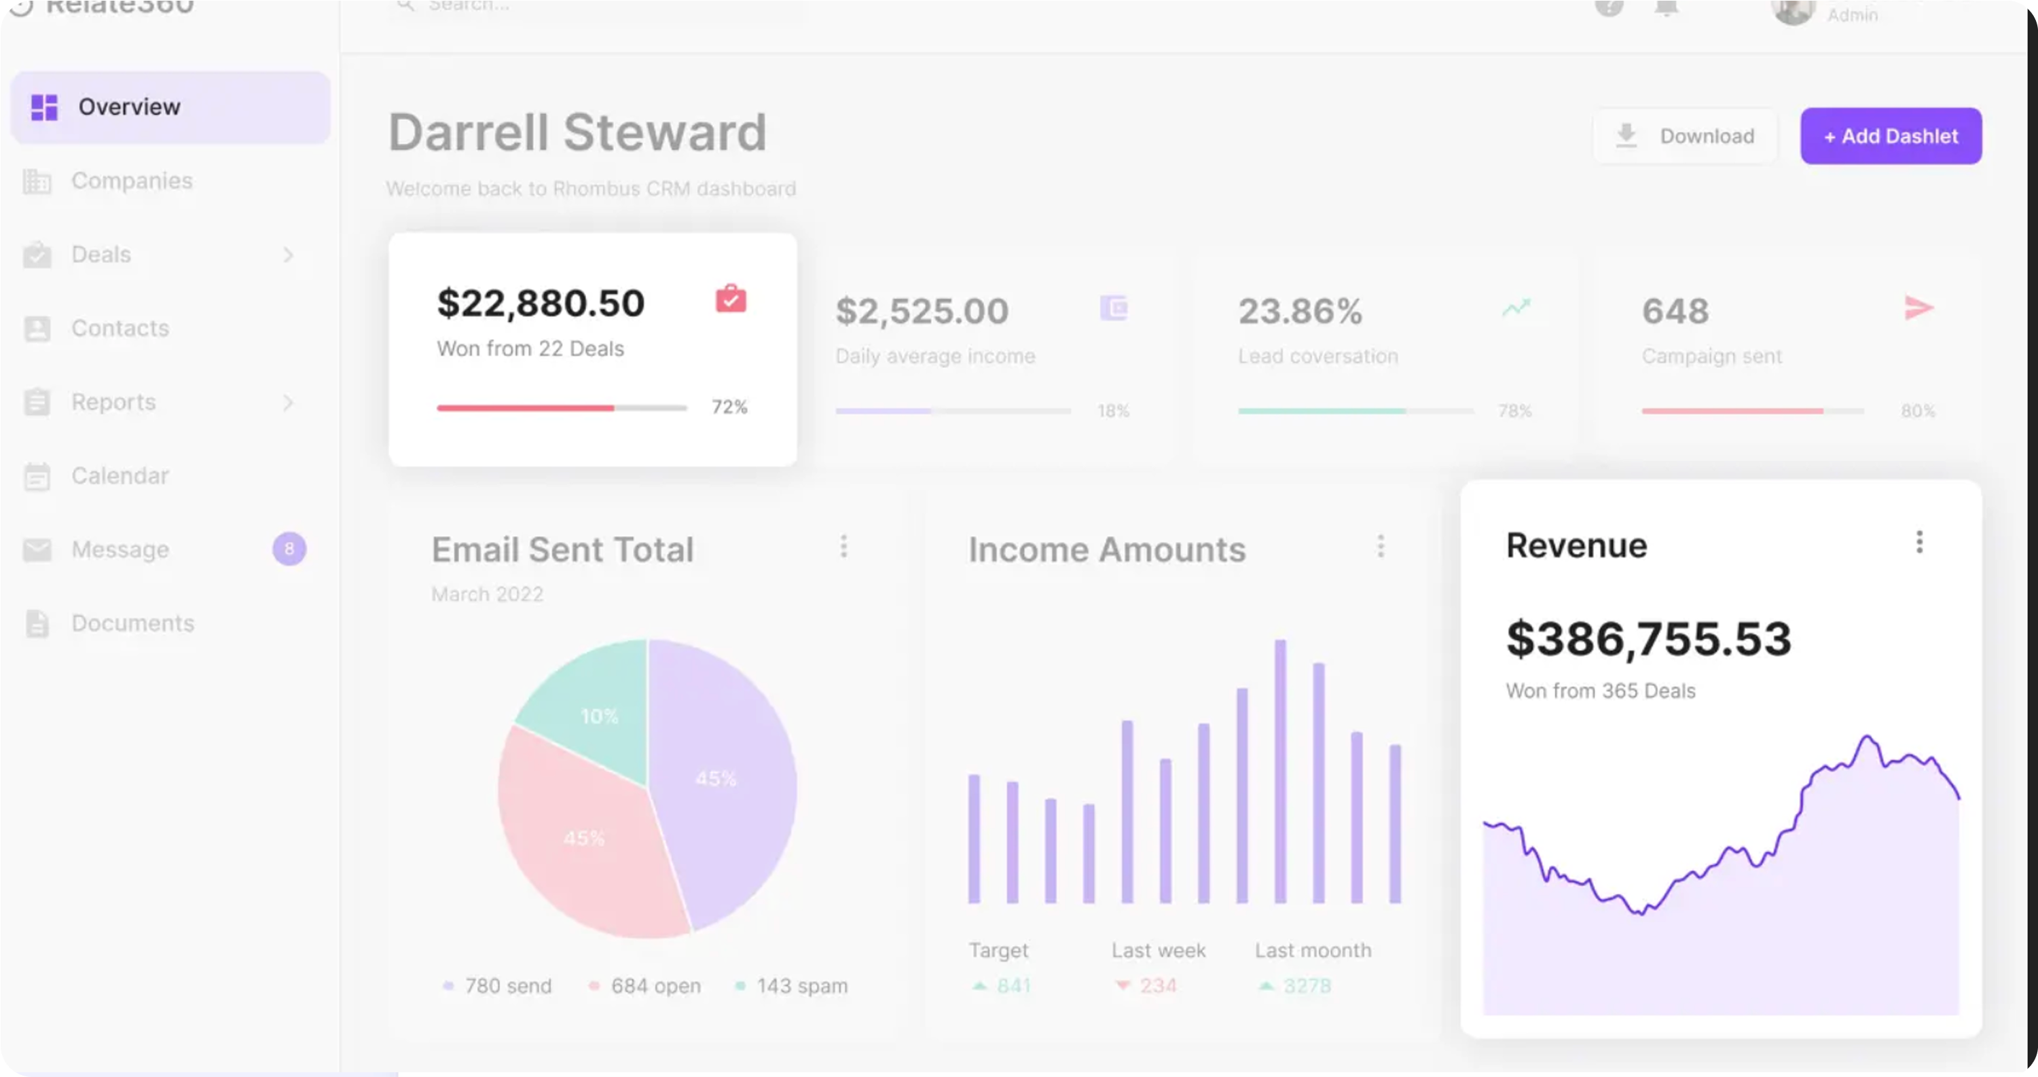Click the purple wallet income icon
Image resolution: width=2038 pixels, height=1077 pixels.
[1114, 307]
